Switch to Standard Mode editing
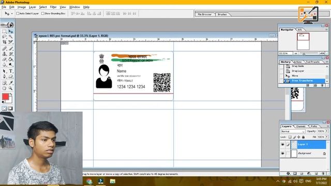The height and width of the screenshot is (186, 331). point(4,109)
